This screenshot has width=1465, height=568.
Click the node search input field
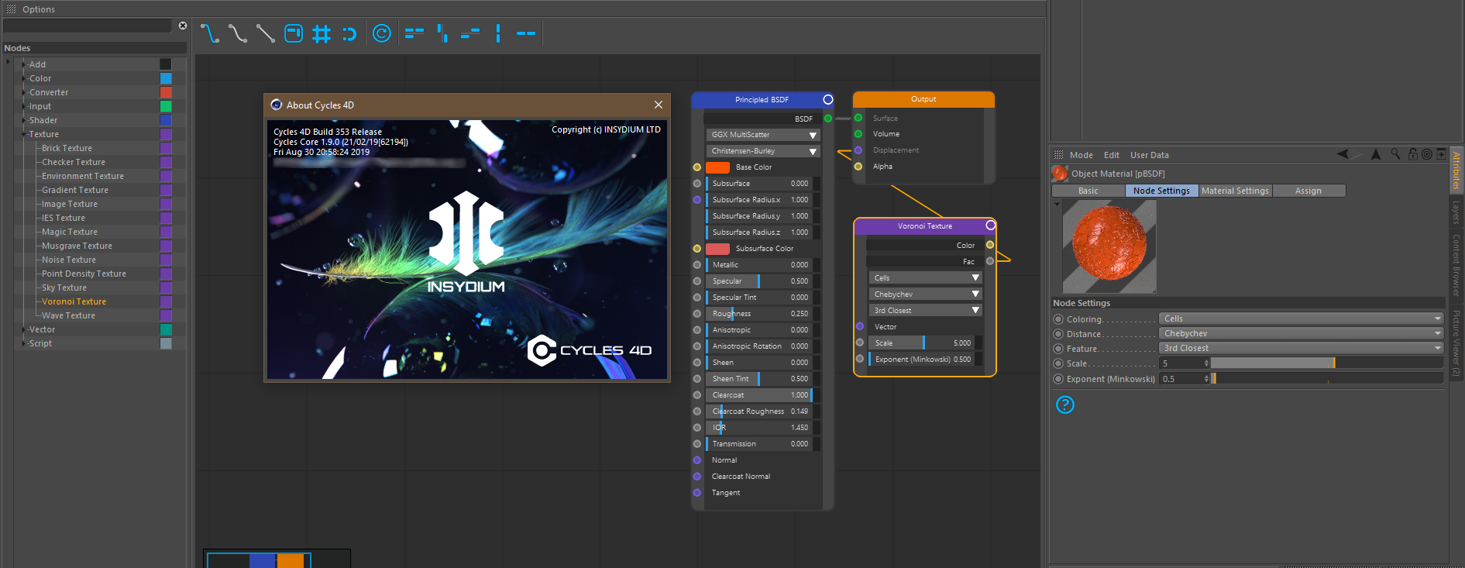88,26
